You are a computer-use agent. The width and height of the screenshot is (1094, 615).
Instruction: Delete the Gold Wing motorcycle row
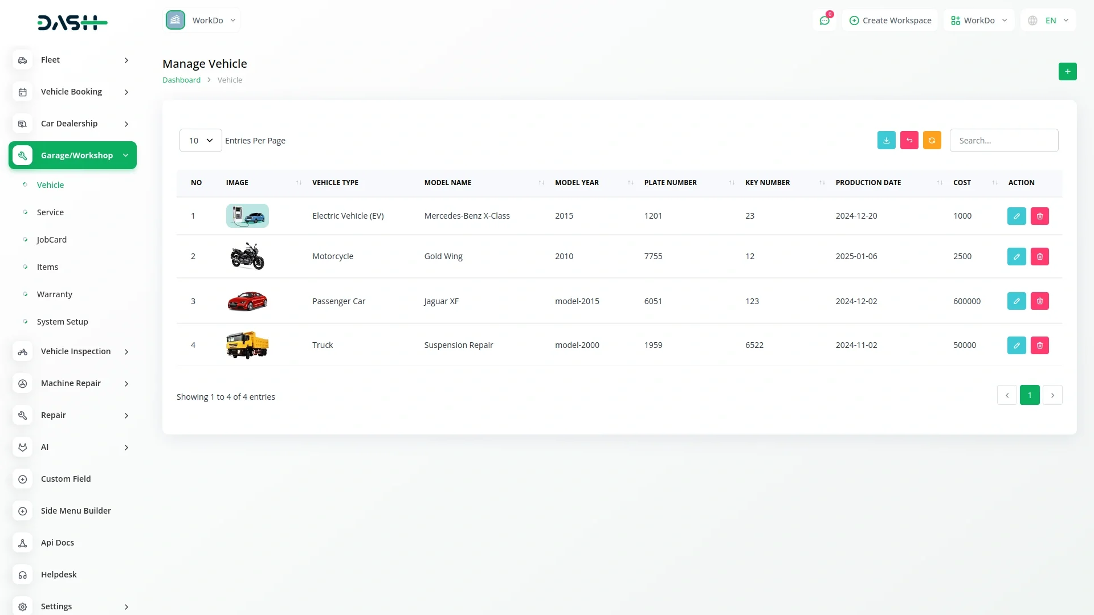tap(1039, 256)
